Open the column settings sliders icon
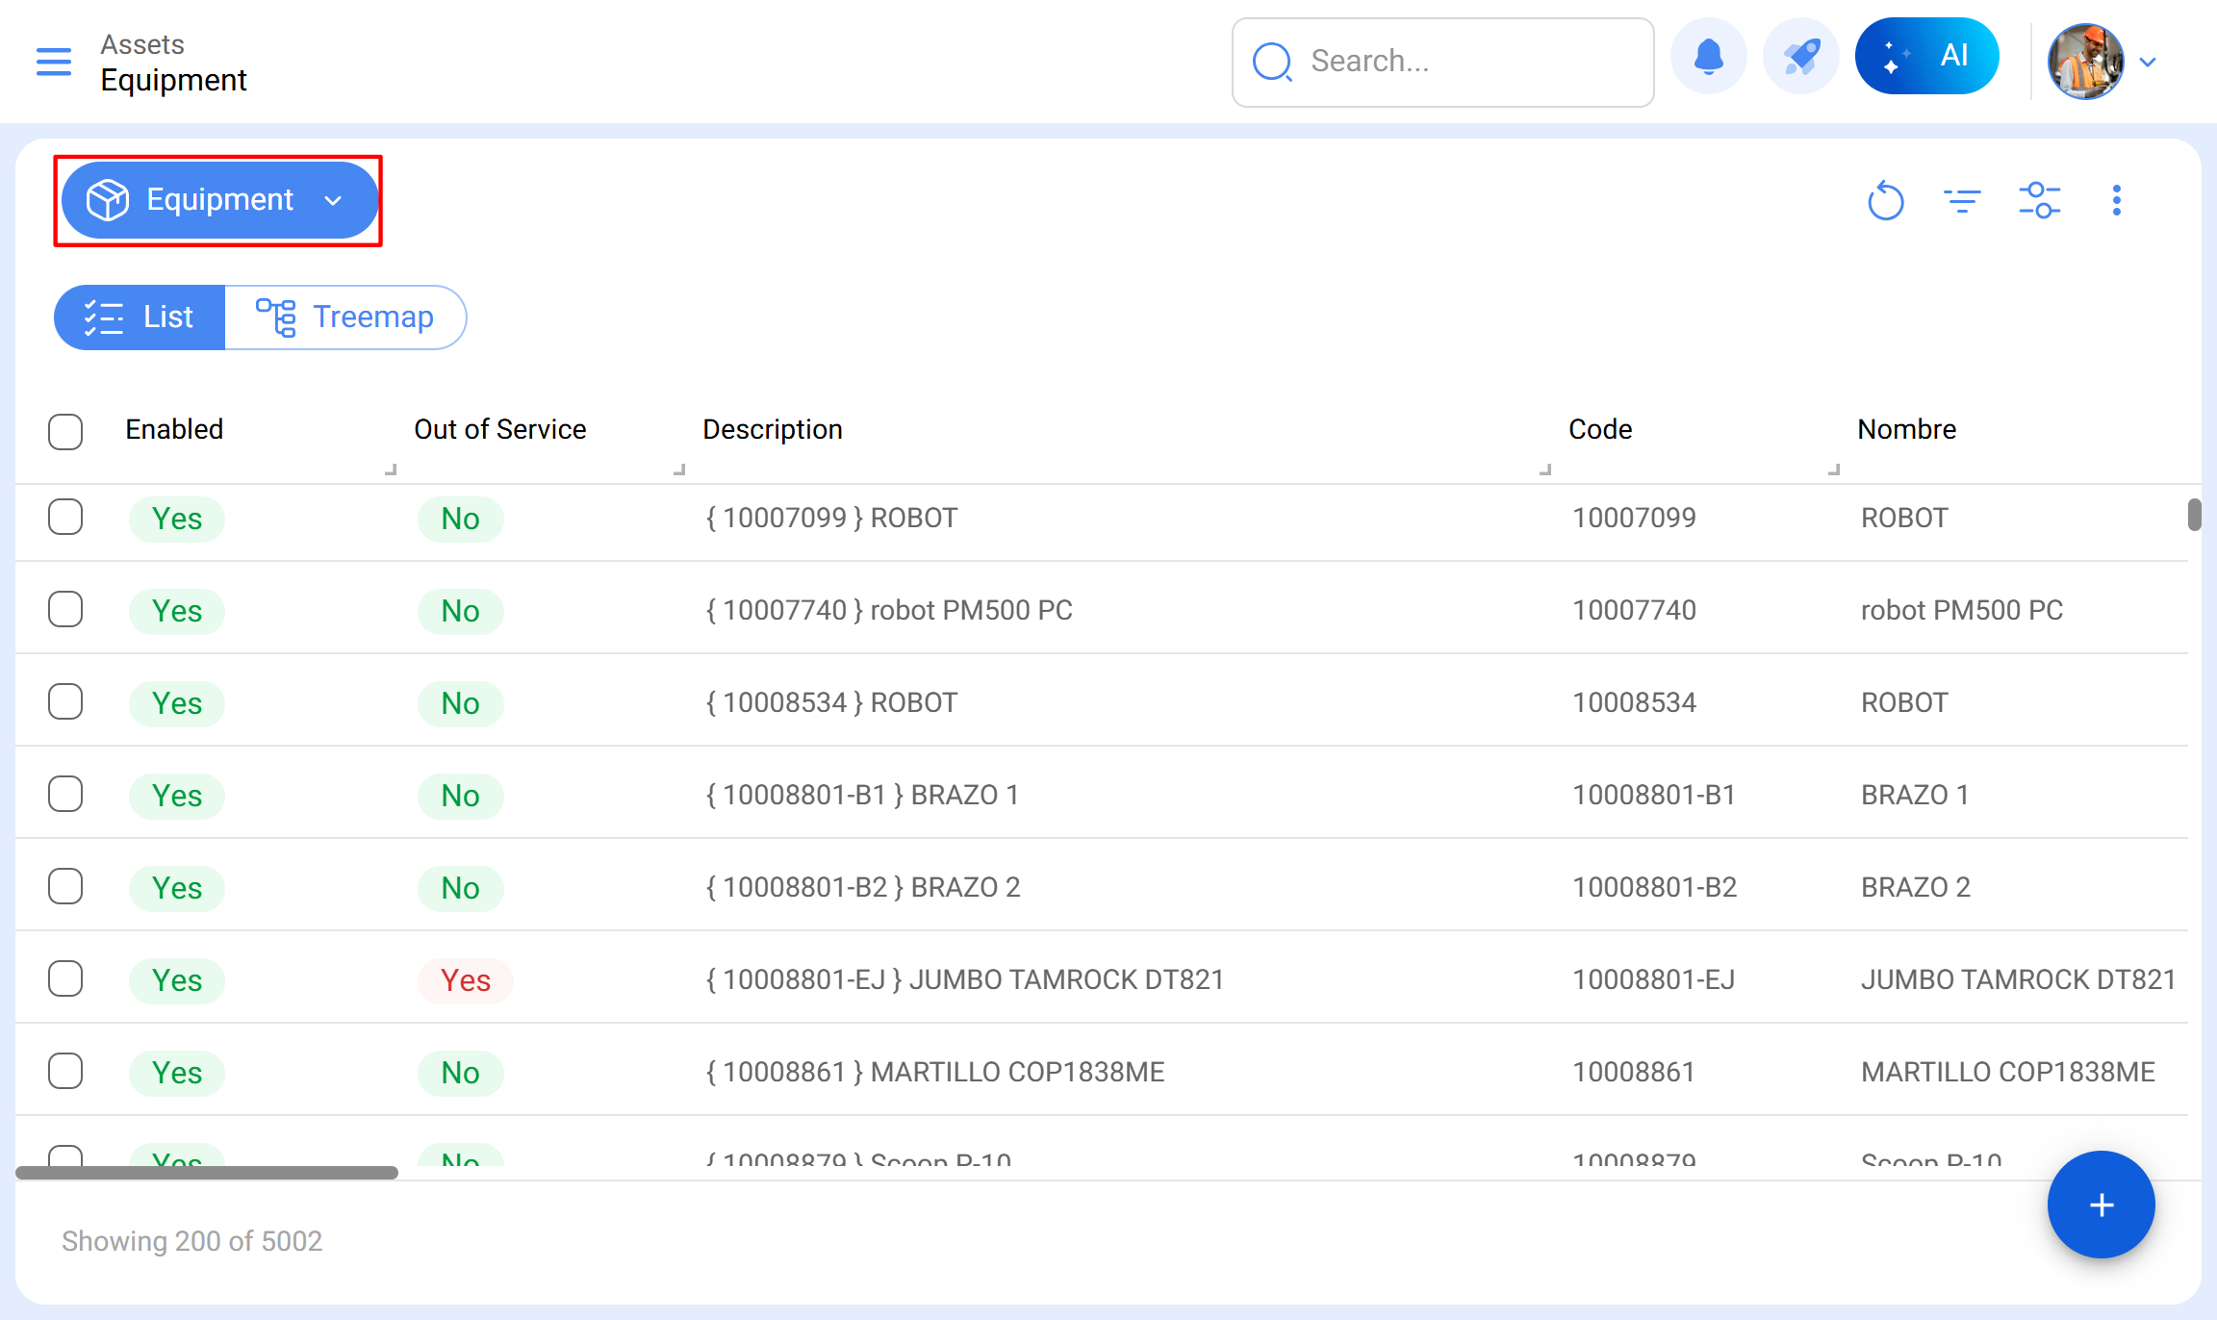 coord(2039,201)
